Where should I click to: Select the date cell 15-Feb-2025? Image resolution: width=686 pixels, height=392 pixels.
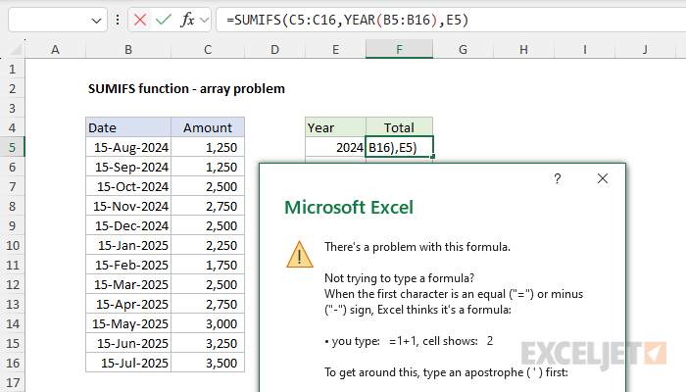(128, 266)
